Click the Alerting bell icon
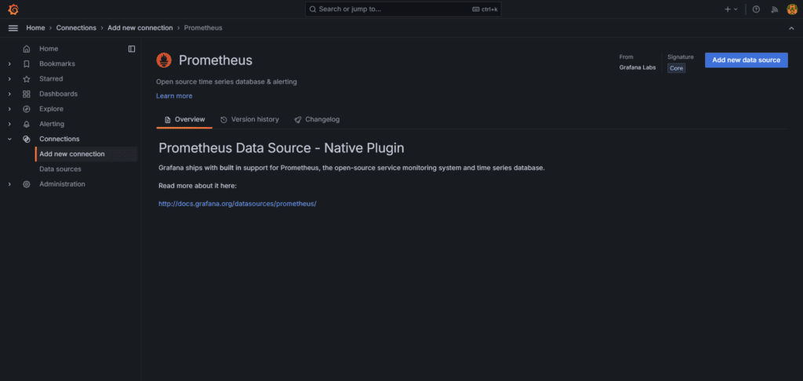803x381 pixels. tap(27, 124)
